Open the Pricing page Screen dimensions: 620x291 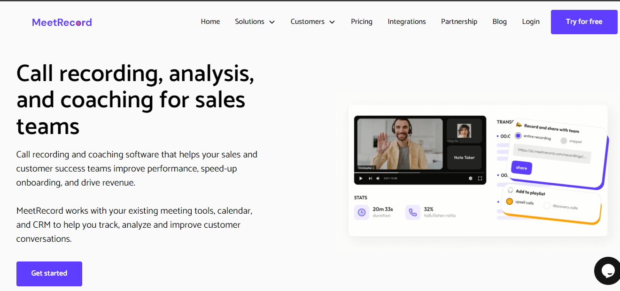click(x=362, y=22)
